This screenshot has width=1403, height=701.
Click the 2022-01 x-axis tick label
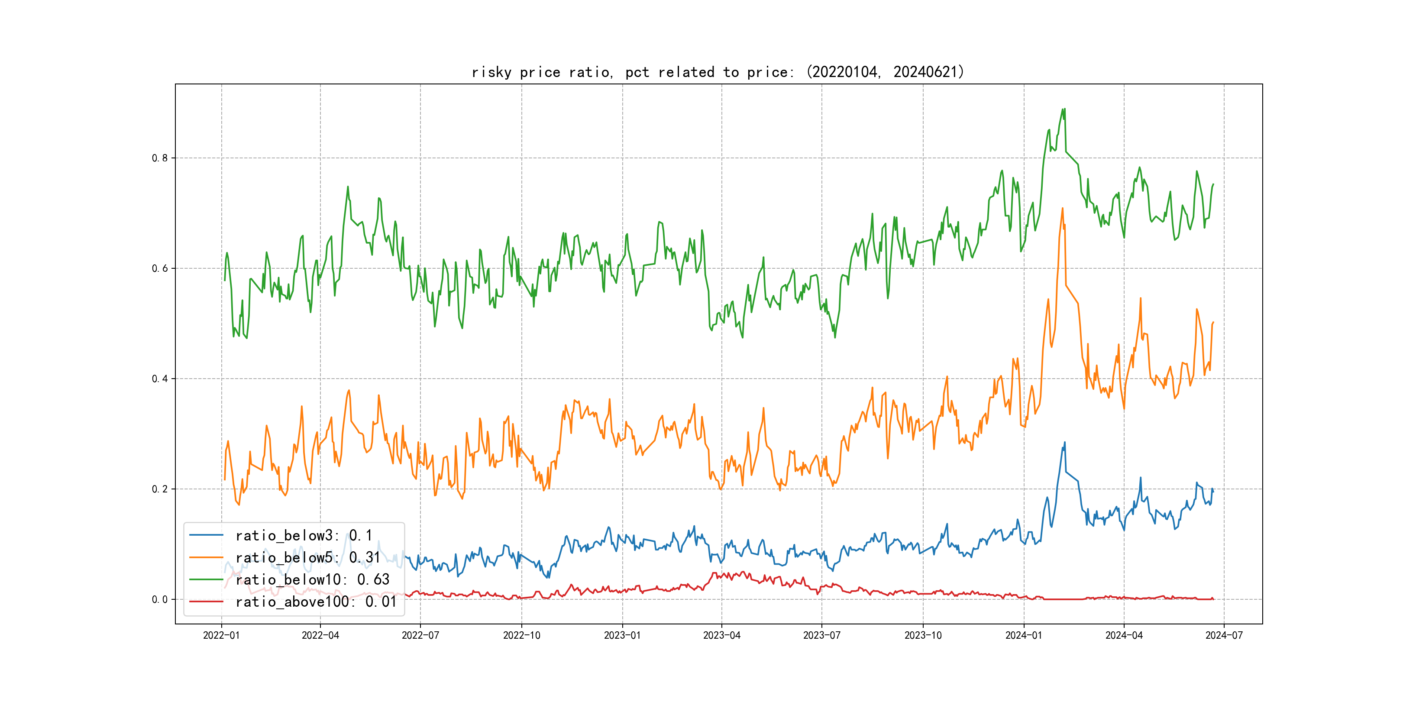[221, 635]
